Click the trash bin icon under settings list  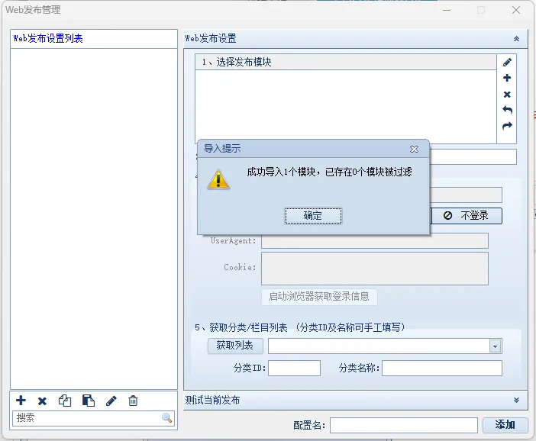(133, 401)
